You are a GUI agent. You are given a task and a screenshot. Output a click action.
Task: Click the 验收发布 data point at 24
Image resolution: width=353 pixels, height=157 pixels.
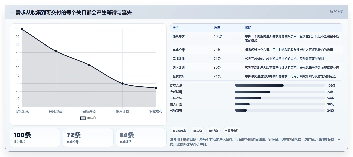click(156, 88)
